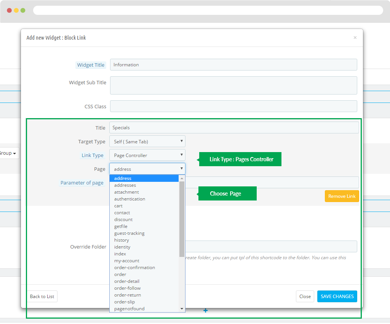
Task: Open the Target Type dropdown
Action: [147, 141]
